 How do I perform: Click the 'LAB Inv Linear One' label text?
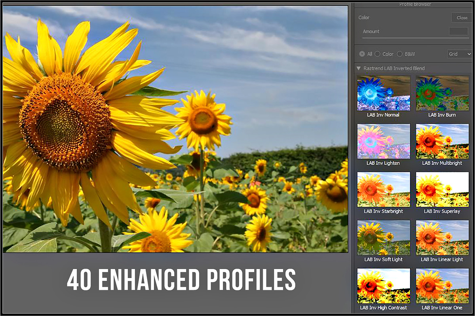click(x=442, y=308)
